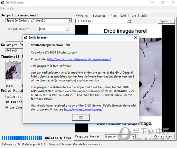
Task: Close the SmillaEnlarger main window
Action: click(173, 2)
